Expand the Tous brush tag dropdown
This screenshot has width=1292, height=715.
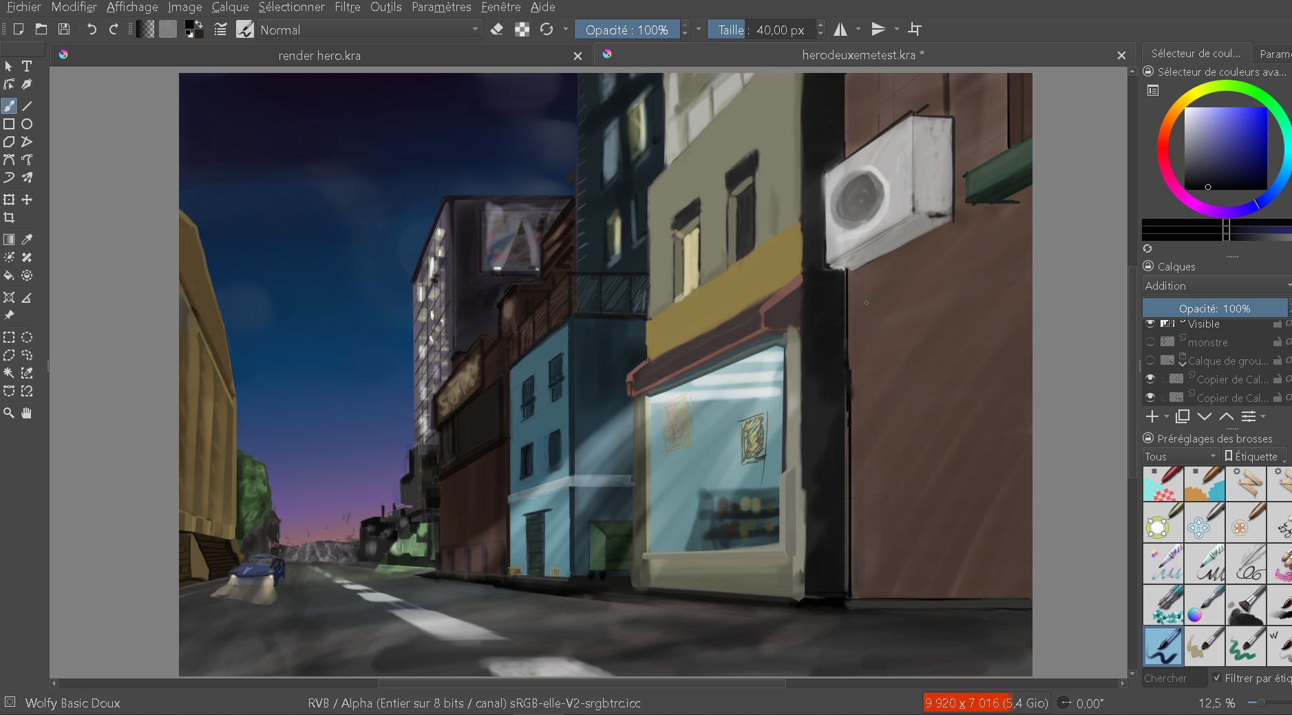coord(1180,456)
